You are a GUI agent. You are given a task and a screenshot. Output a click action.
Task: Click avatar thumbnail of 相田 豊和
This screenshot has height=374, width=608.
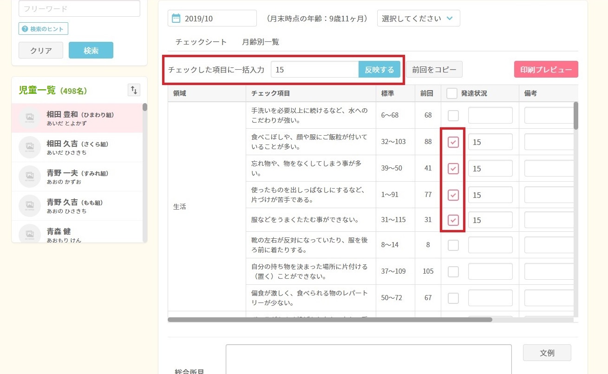(30, 118)
